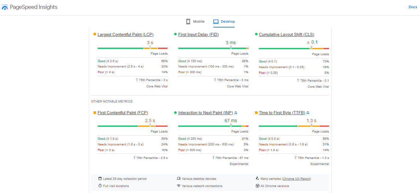Click the LCP value '3 s'
Image resolution: width=420 pixels, height=193 pixels.
[150, 43]
